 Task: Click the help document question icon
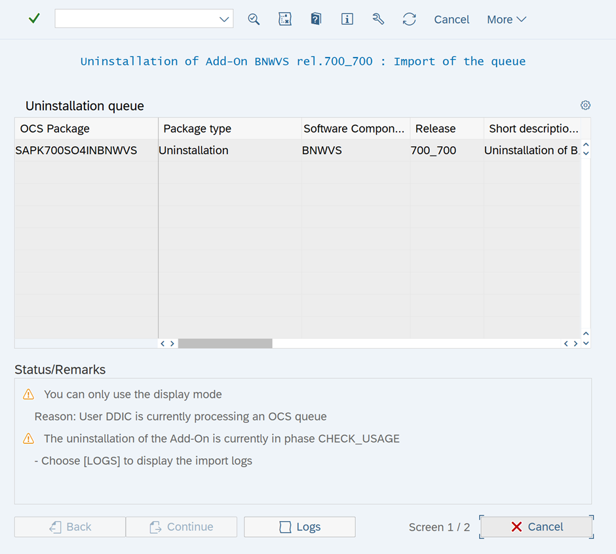[316, 19]
